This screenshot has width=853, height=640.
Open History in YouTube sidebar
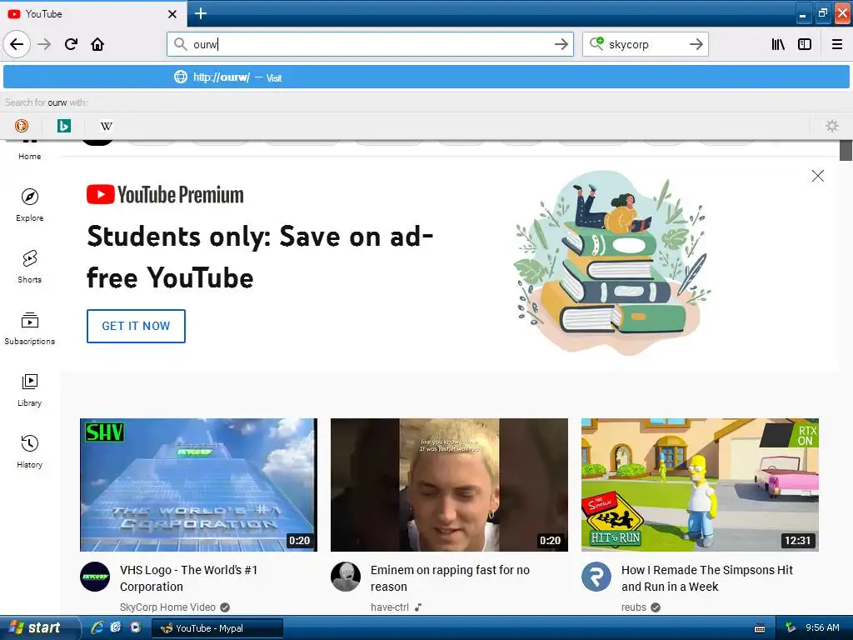[x=29, y=452]
